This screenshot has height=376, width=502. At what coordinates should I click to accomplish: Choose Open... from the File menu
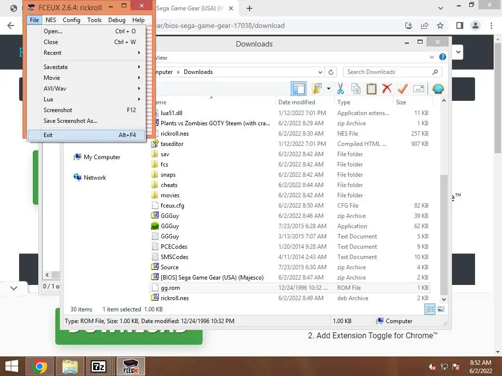pyautogui.click(x=86, y=31)
